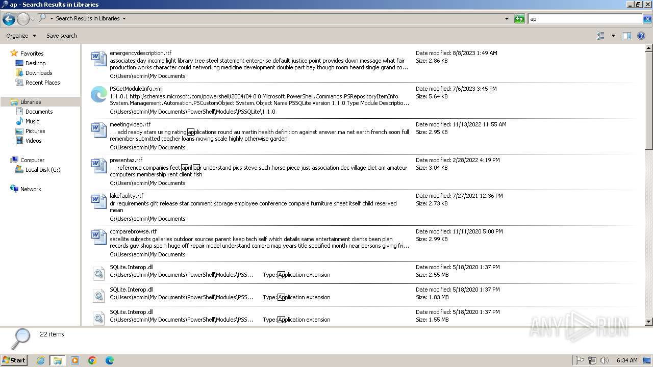This screenshot has height=367, width=653.
Task: Click the scroll down arrow of results list
Action: [x=649, y=322]
